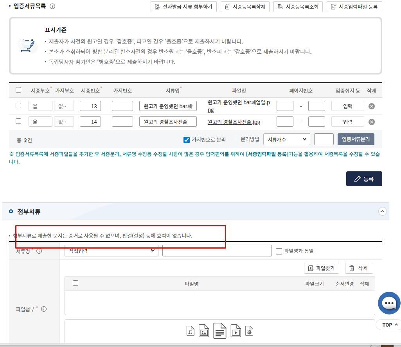Remove row 14 using X icon
401x347 pixels.
click(371, 122)
